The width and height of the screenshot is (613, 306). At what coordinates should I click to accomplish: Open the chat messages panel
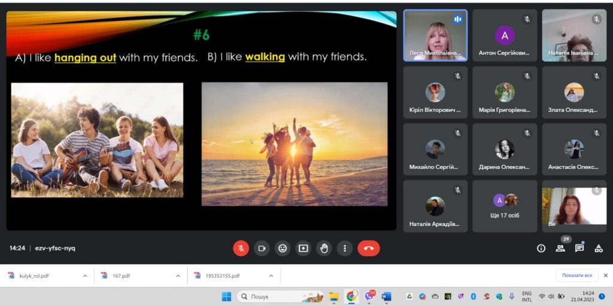coord(579,248)
